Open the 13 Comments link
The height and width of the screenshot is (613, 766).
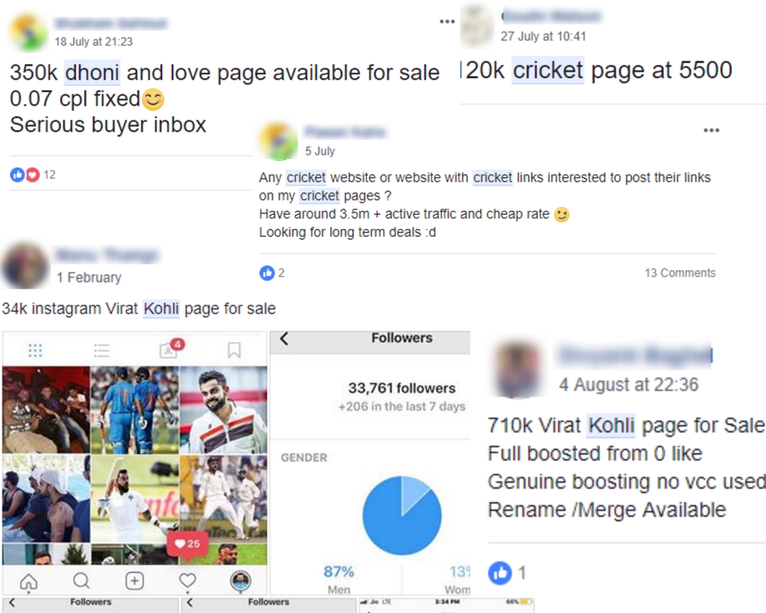[x=680, y=273]
